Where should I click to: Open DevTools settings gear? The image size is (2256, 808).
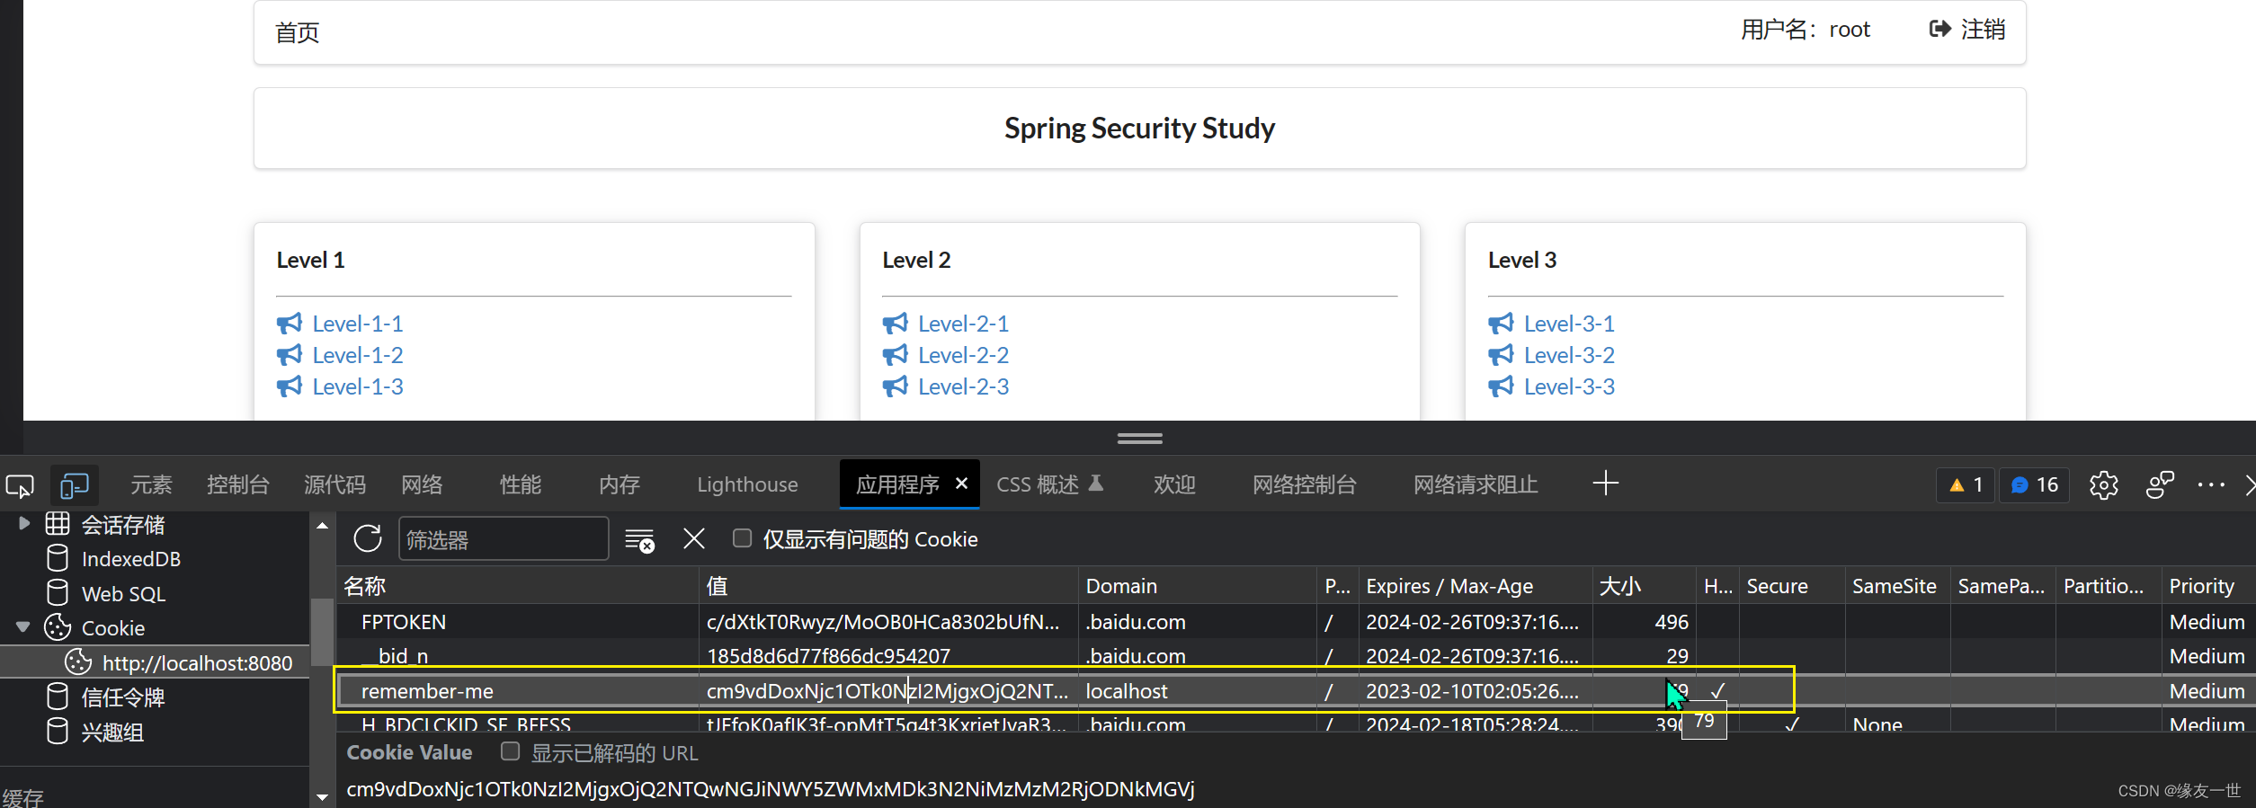[2103, 485]
